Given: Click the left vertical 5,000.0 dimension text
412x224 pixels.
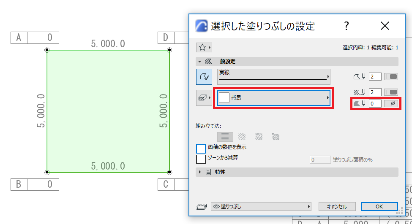Looking at the screenshot, I should 41,111.
